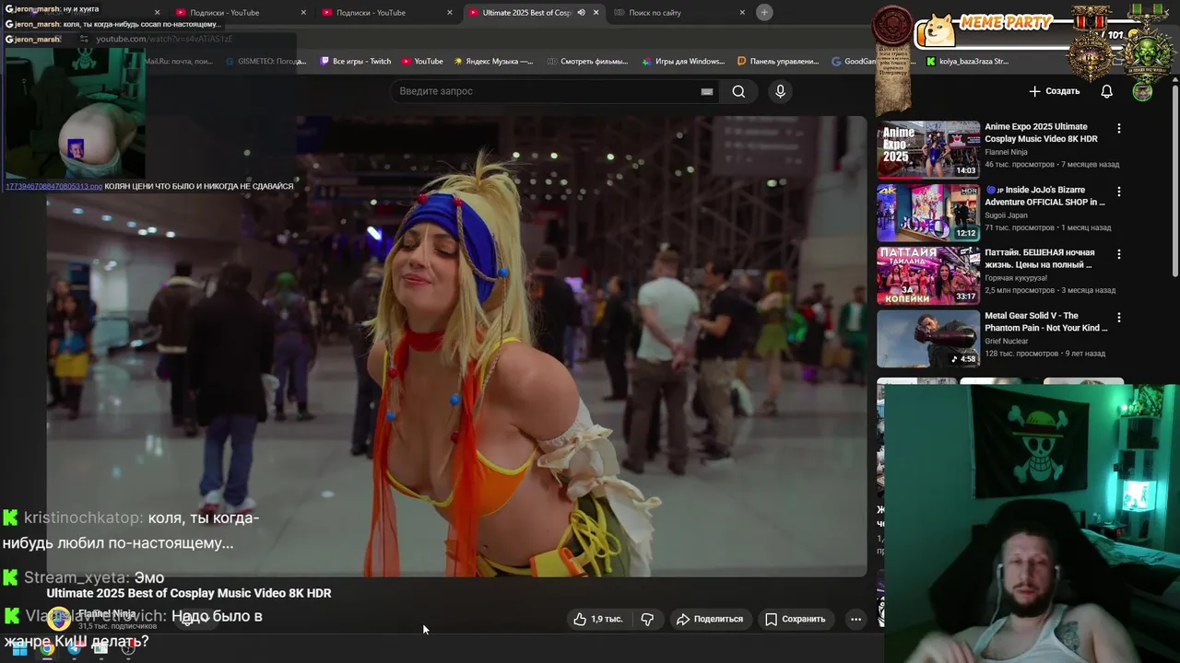Open the YouTube bookmark
Screen dimensions: 1180x663
click(422, 61)
